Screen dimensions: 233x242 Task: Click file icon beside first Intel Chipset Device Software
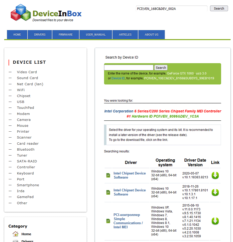[108, 175]
